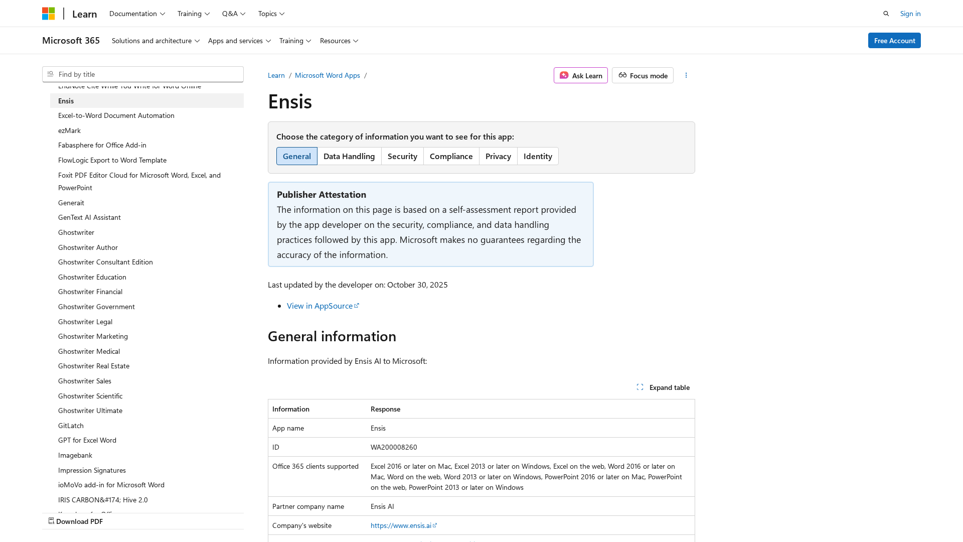Image resolution: width=963 pixels, height=542 pixels.
Task: Open the more actions ellipsis menu
Action: (x=686, y=75)
